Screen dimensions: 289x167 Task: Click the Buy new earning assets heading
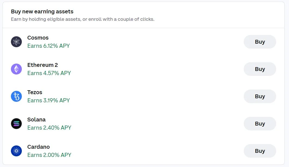(42, 11)
